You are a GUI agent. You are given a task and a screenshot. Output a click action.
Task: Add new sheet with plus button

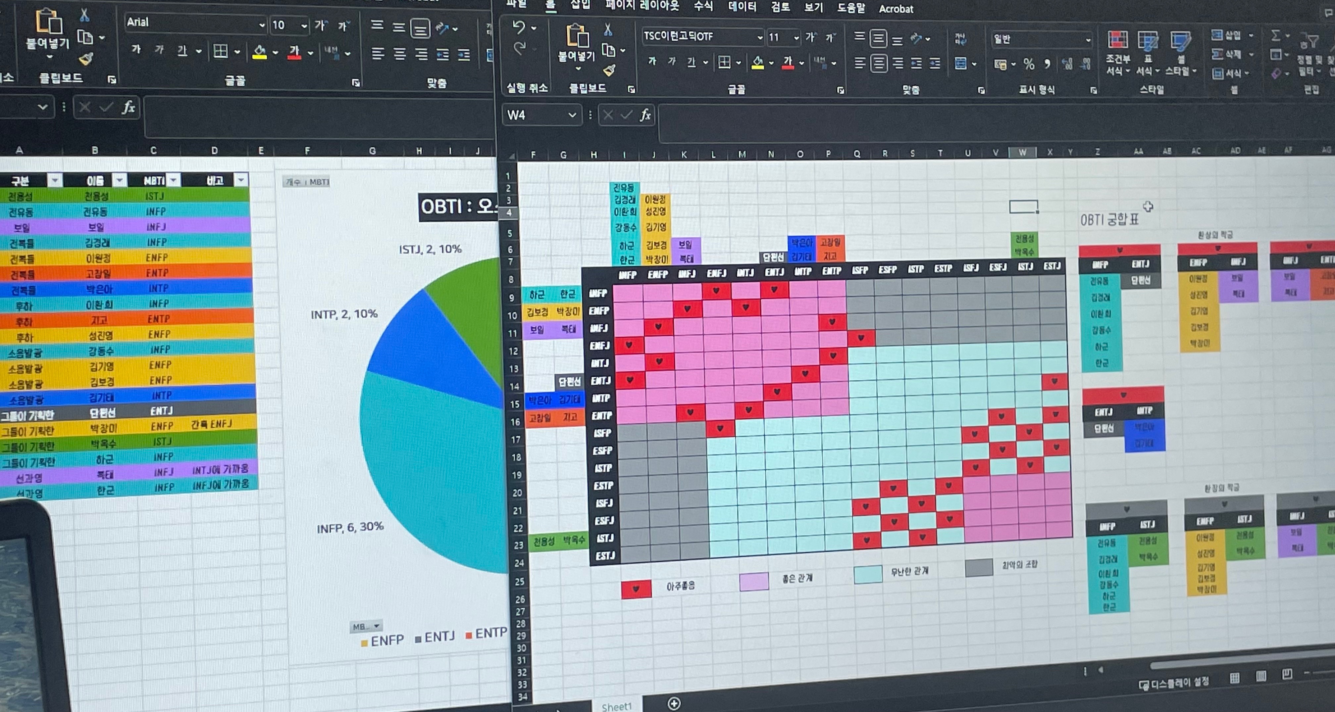click(674, 703)
